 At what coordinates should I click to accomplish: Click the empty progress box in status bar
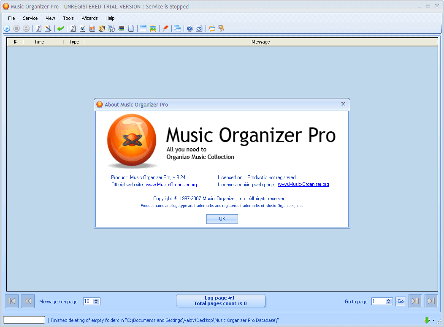pyautogui.click(x=24, y=320)
